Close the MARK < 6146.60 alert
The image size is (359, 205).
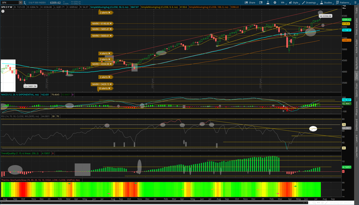[x=111, y=23]
